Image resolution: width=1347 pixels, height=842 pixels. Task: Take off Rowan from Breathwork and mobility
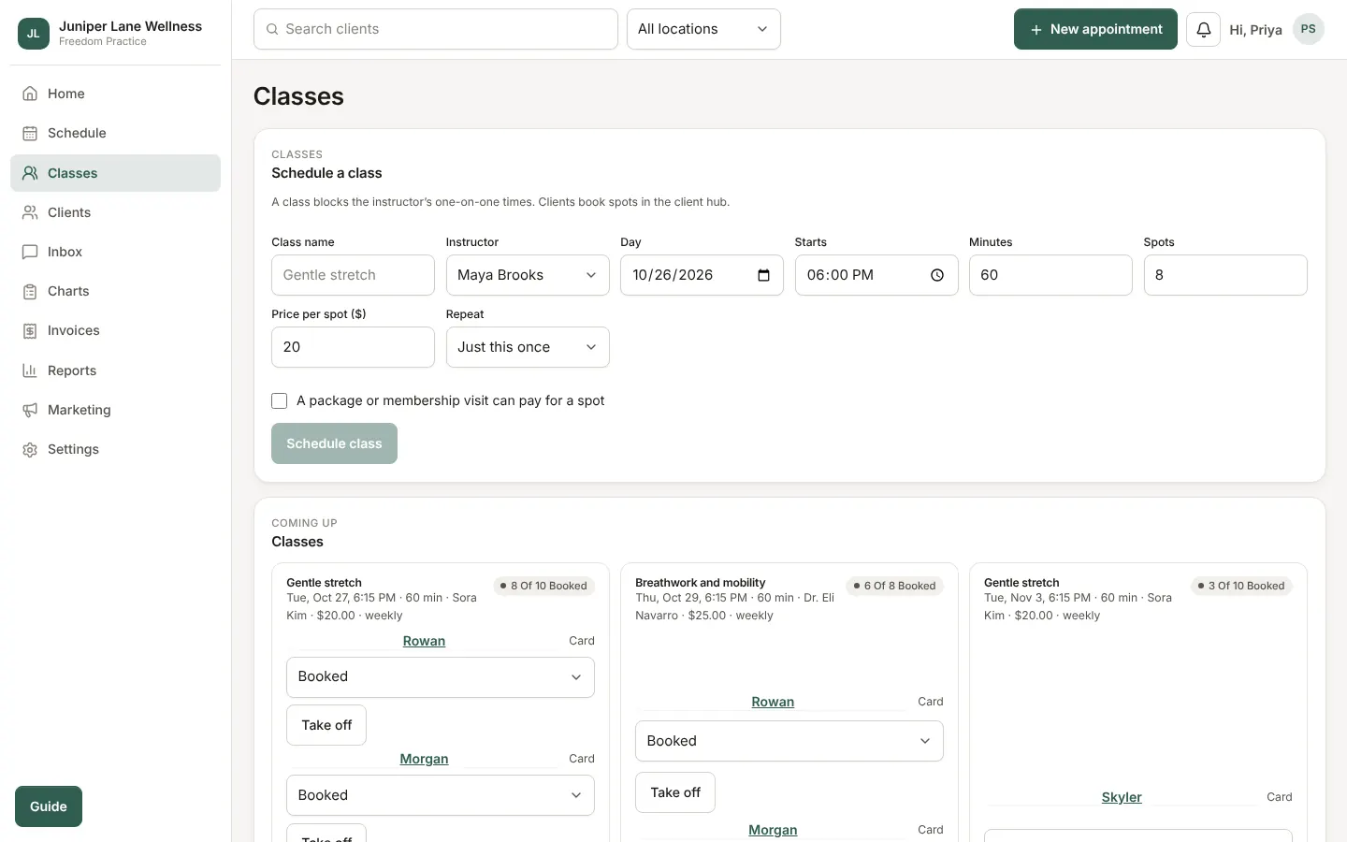coord(675,792)
